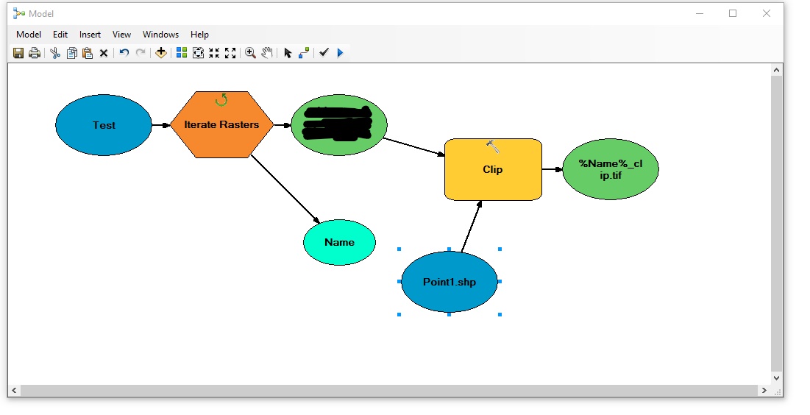The width and height of the screenshot is (810, 415).
Task: Redo the last undone action
Action: point(140,53)
